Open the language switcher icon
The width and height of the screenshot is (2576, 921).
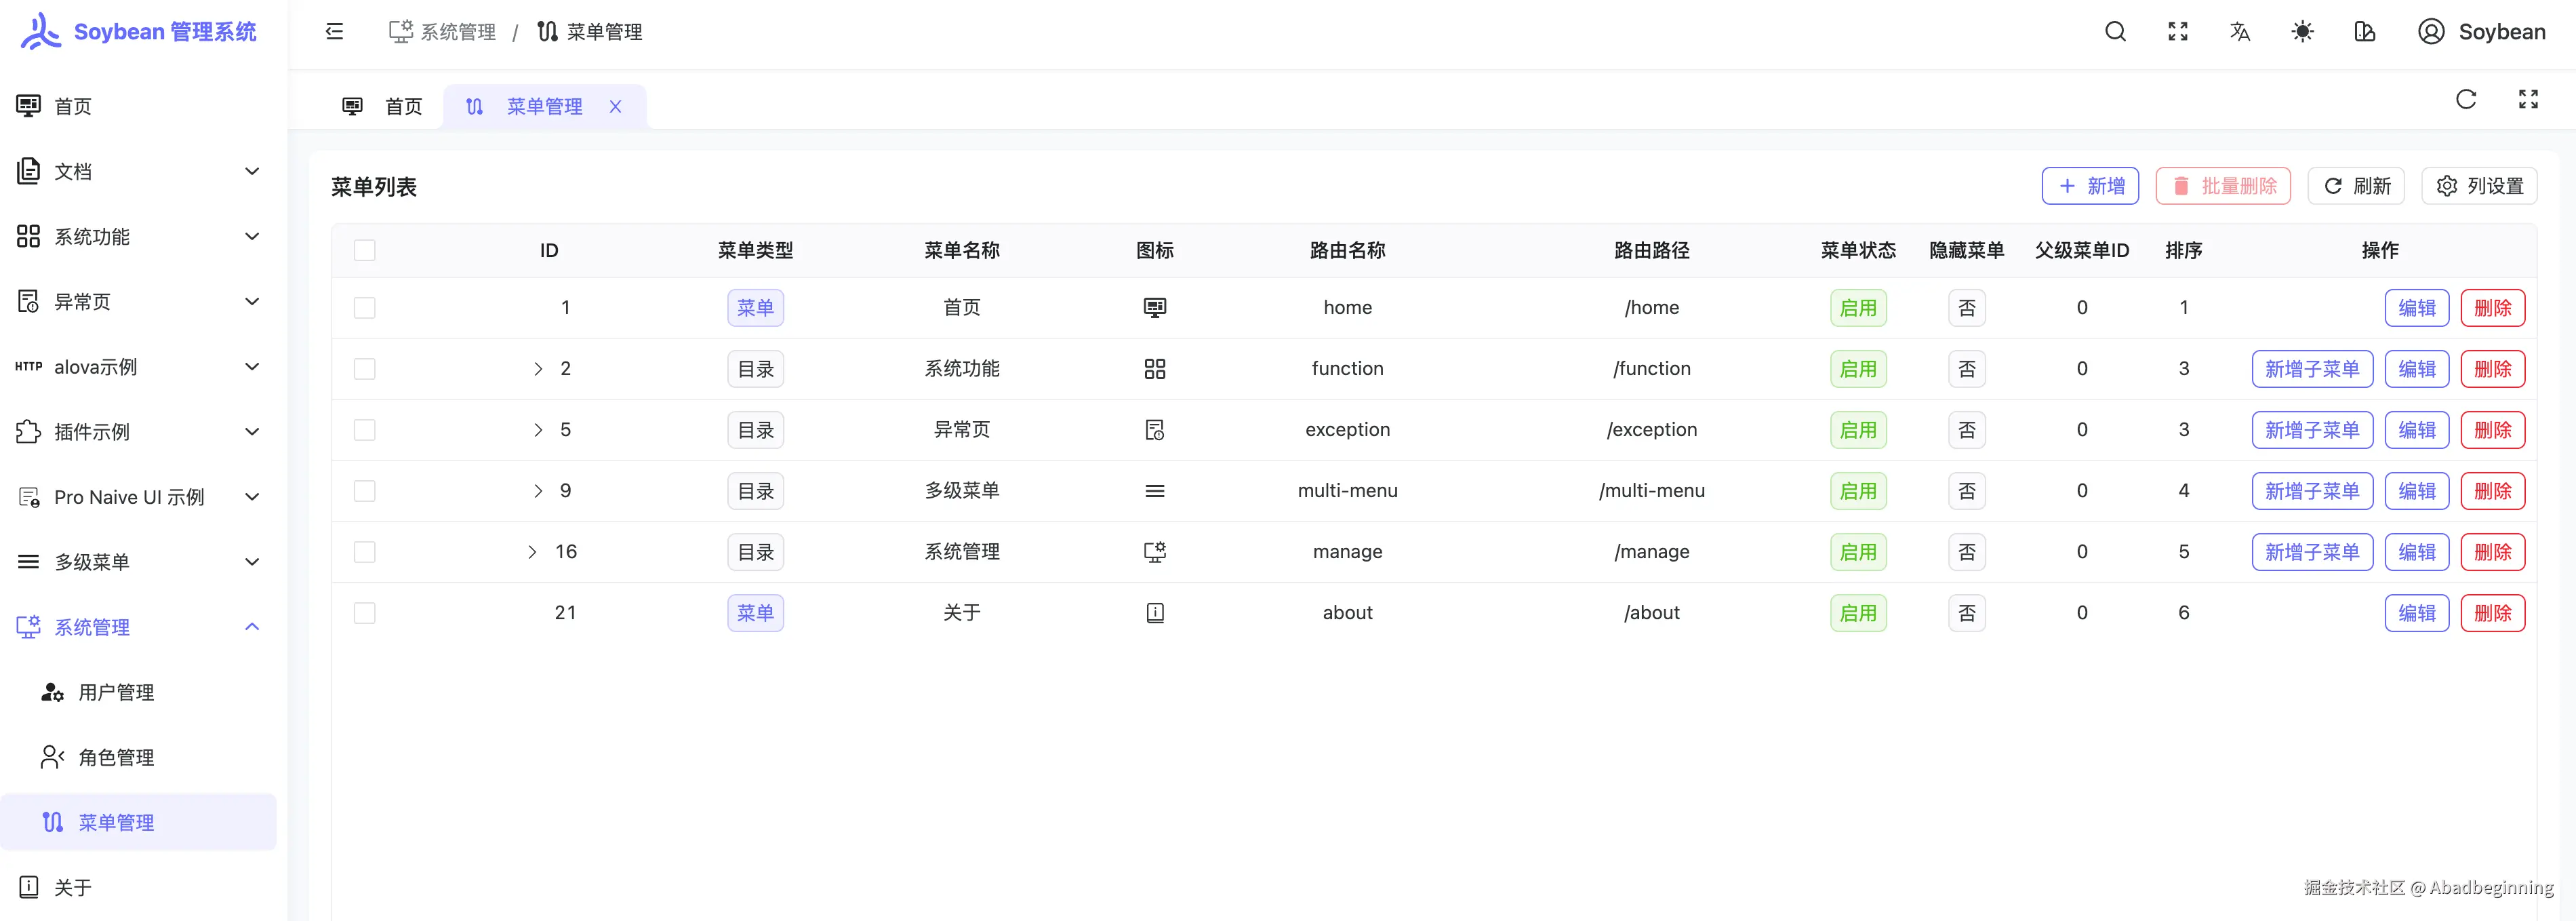tap(2240, 32)
